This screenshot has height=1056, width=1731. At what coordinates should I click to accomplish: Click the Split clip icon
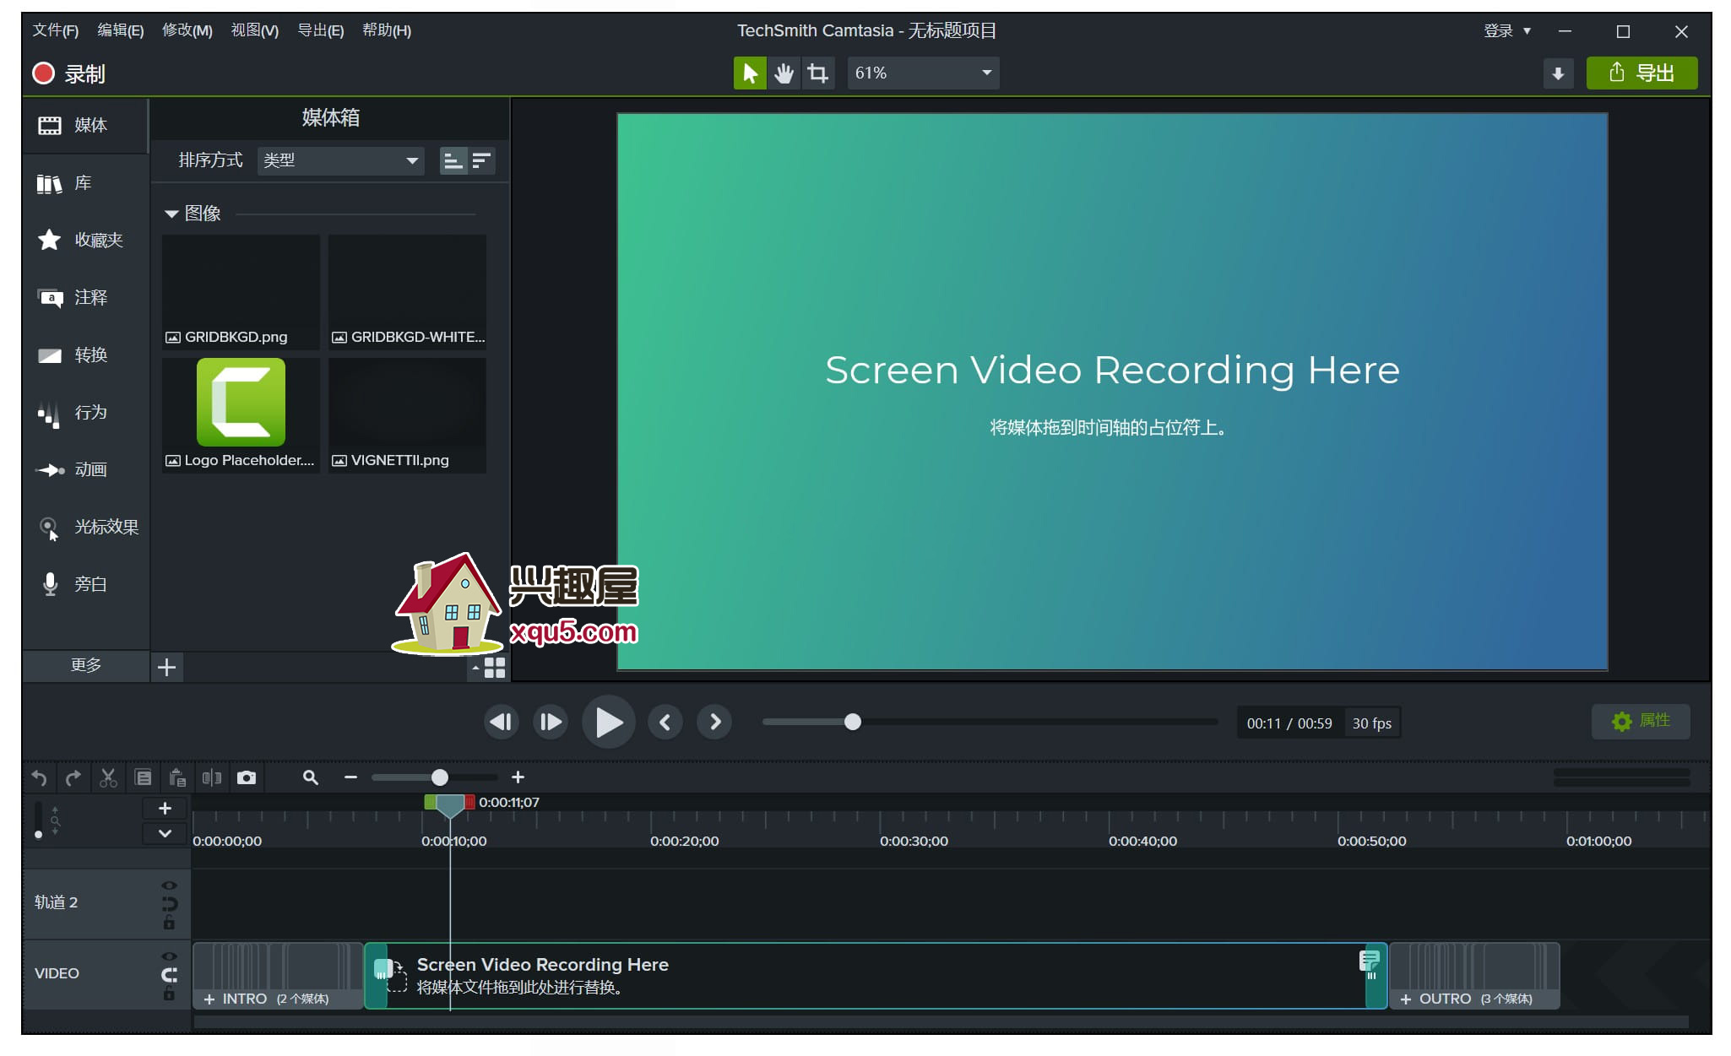point(212,777)
